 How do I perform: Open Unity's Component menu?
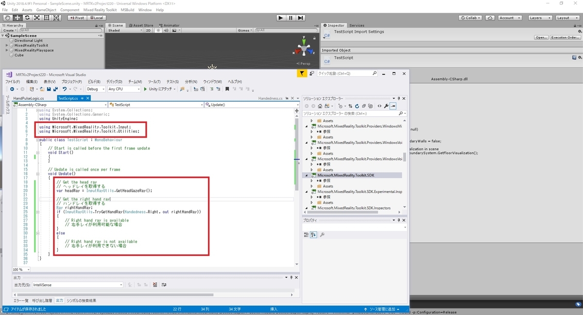(70, 10)
